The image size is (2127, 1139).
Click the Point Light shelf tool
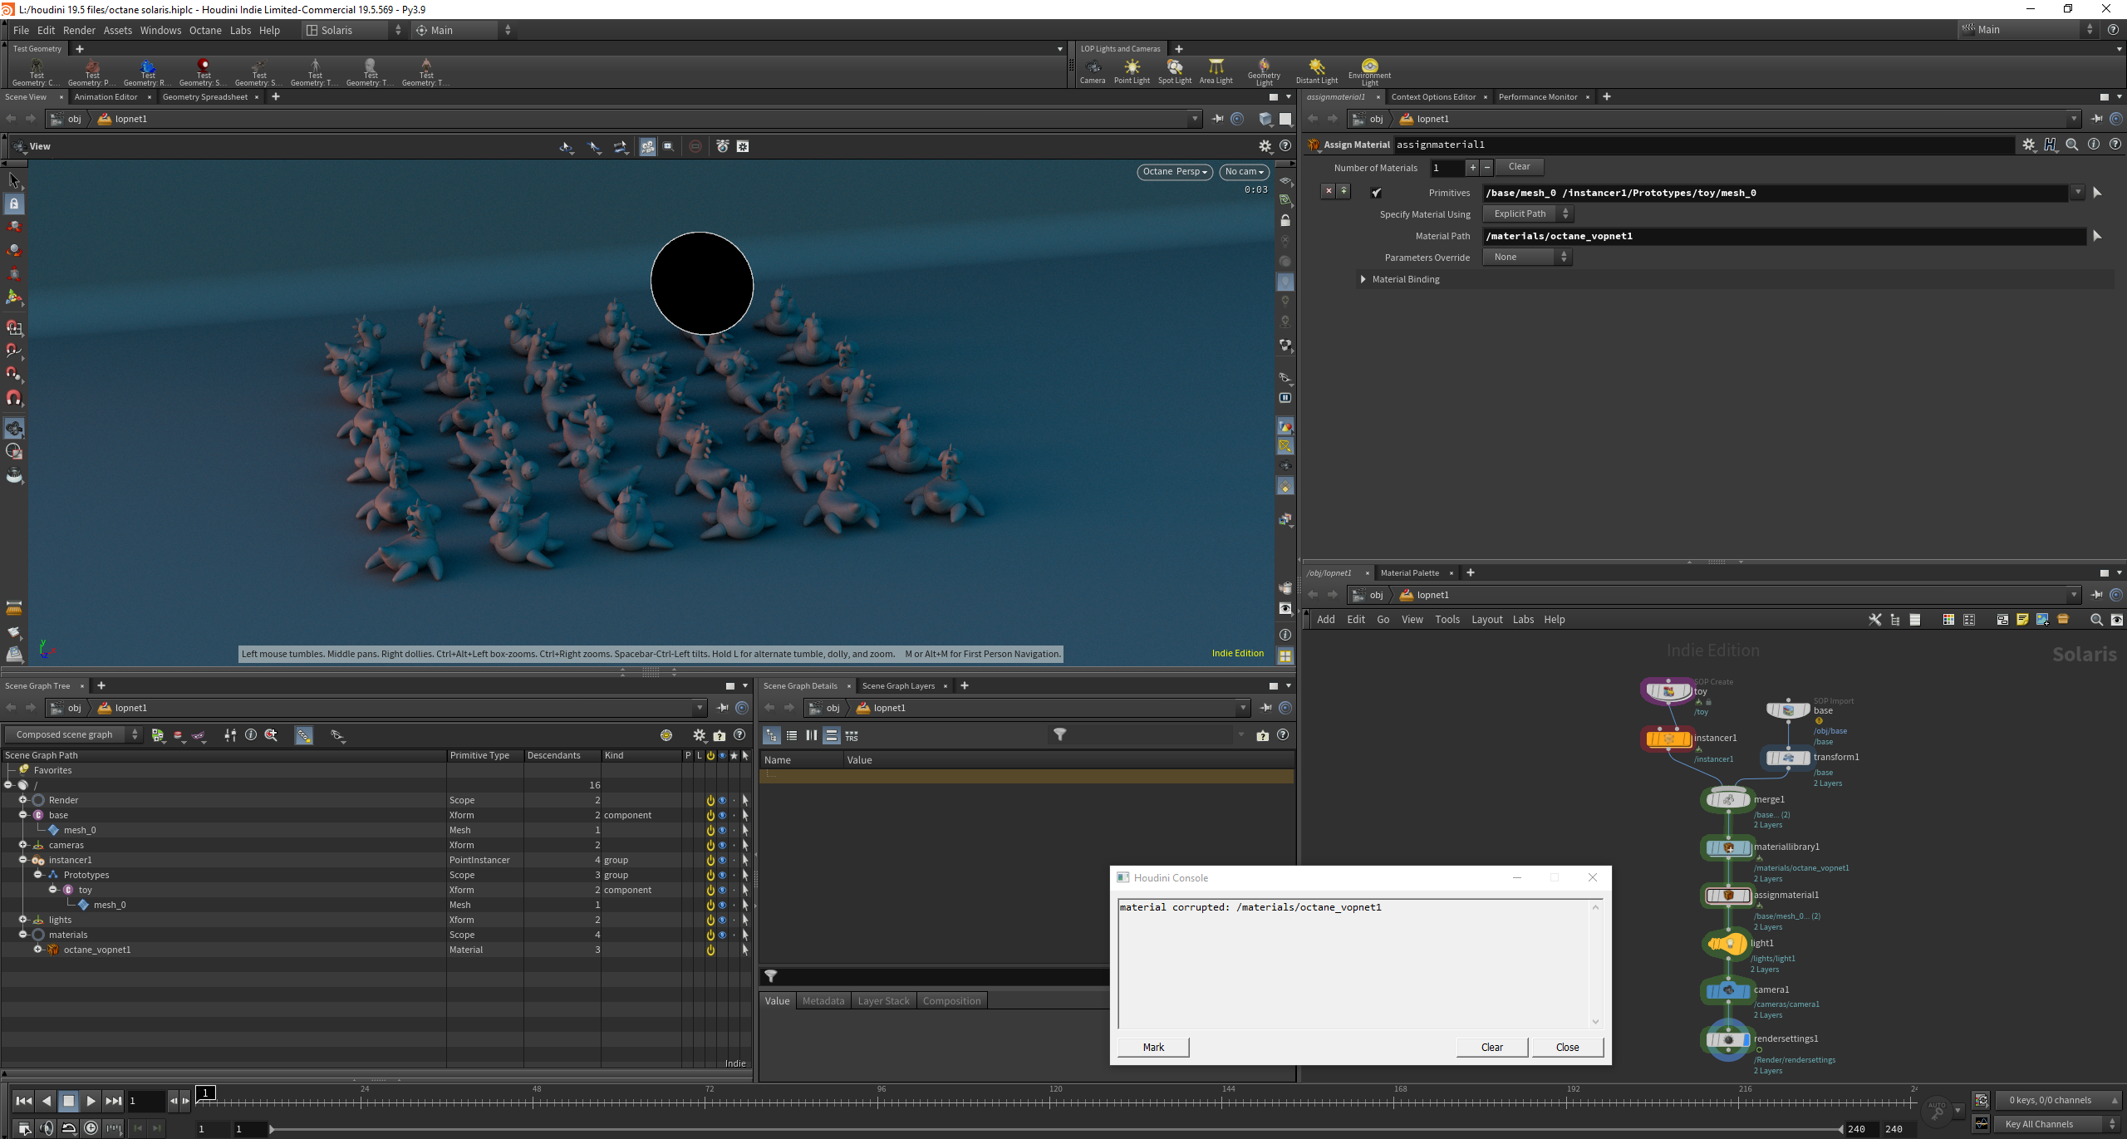(1132, 71)
